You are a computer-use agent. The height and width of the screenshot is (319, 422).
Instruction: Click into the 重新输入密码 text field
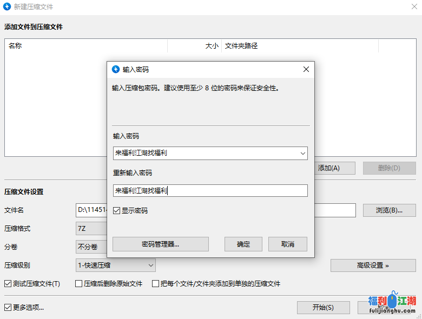(210, 190)
